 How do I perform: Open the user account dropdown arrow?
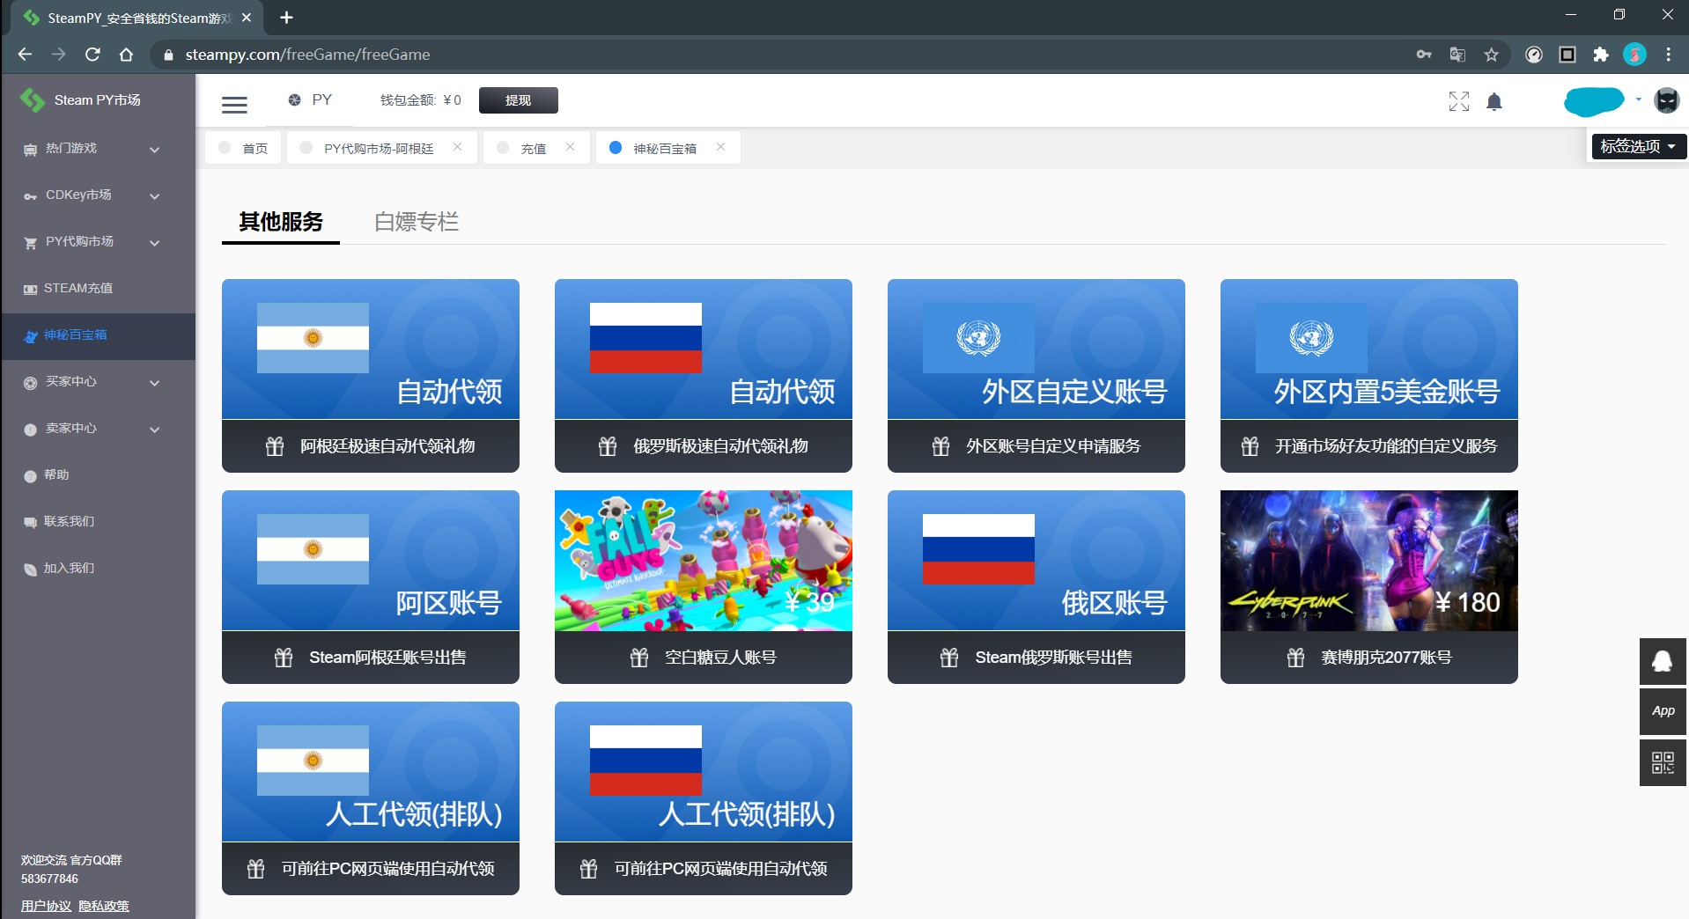(x=1639, y=100)
